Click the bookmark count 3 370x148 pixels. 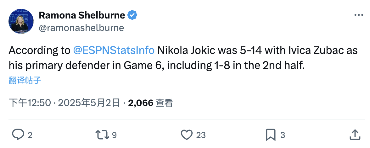[283, 135]
